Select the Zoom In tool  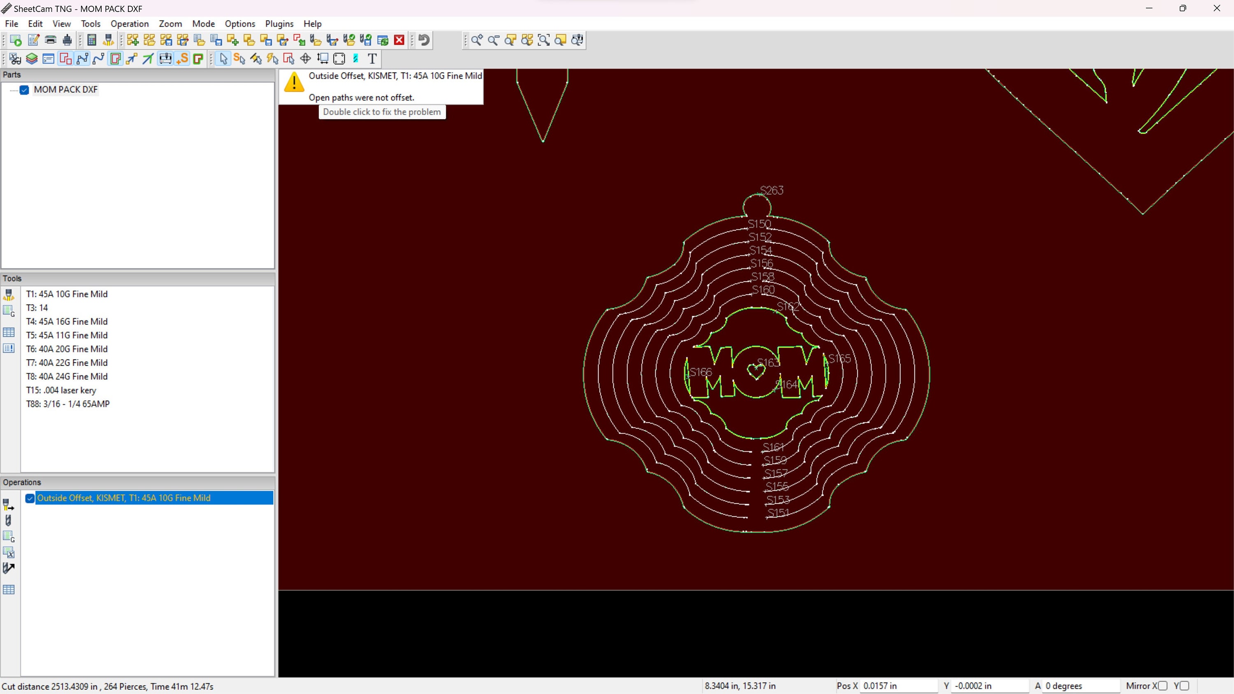(477, 40)
